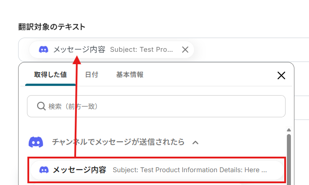Remove the メッセージ内容 chip with its X
The image size is (309, 185).
pos(185,50)
